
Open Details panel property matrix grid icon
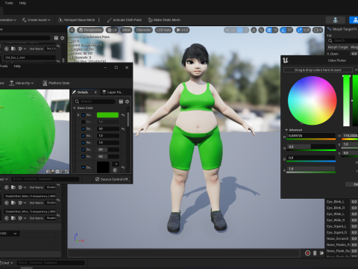[121, 102]
